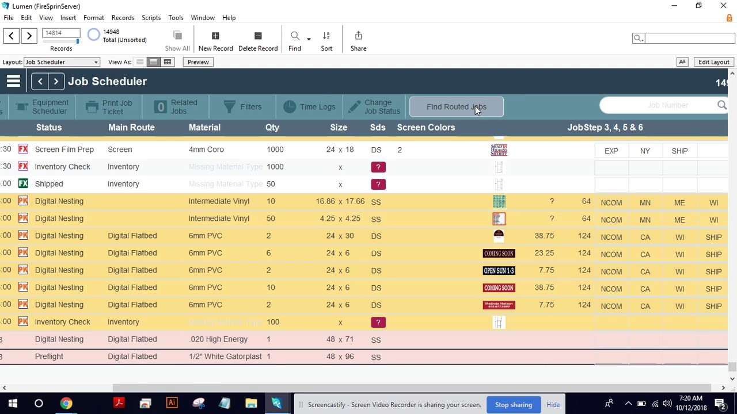Click the Find Routed Jobs button
This screenshot has height=414, width=737.
457,107
